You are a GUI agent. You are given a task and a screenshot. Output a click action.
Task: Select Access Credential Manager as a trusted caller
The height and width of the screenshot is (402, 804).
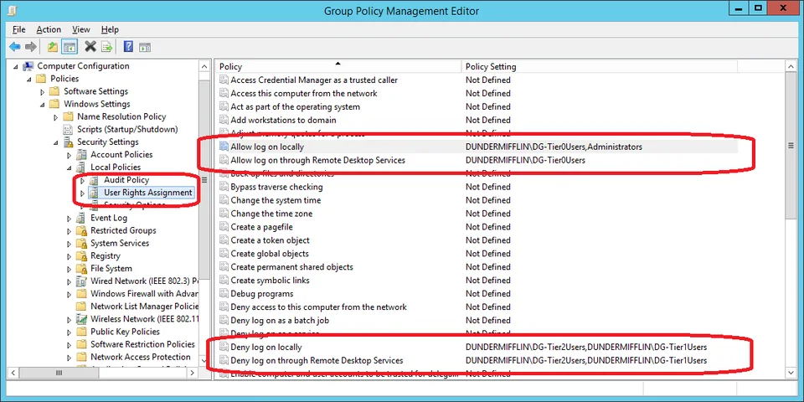[x=314, y=80]
